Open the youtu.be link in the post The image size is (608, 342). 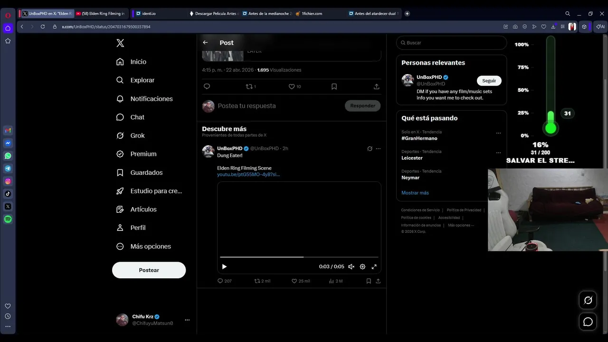click(x=248, y=174)
